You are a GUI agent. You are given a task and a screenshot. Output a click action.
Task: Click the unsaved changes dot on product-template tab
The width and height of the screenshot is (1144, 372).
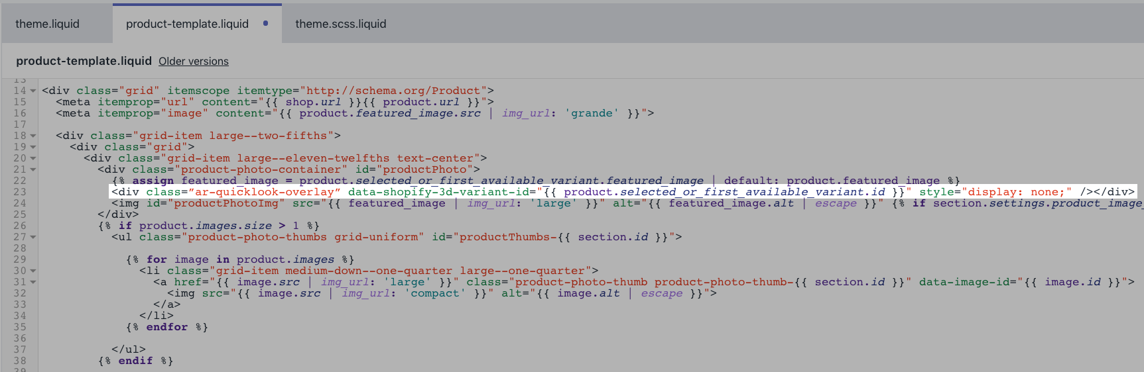[266, 23]
